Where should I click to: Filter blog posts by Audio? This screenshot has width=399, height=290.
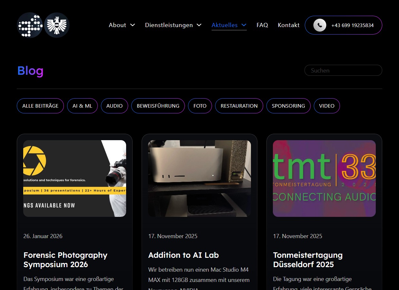point(115,106)
